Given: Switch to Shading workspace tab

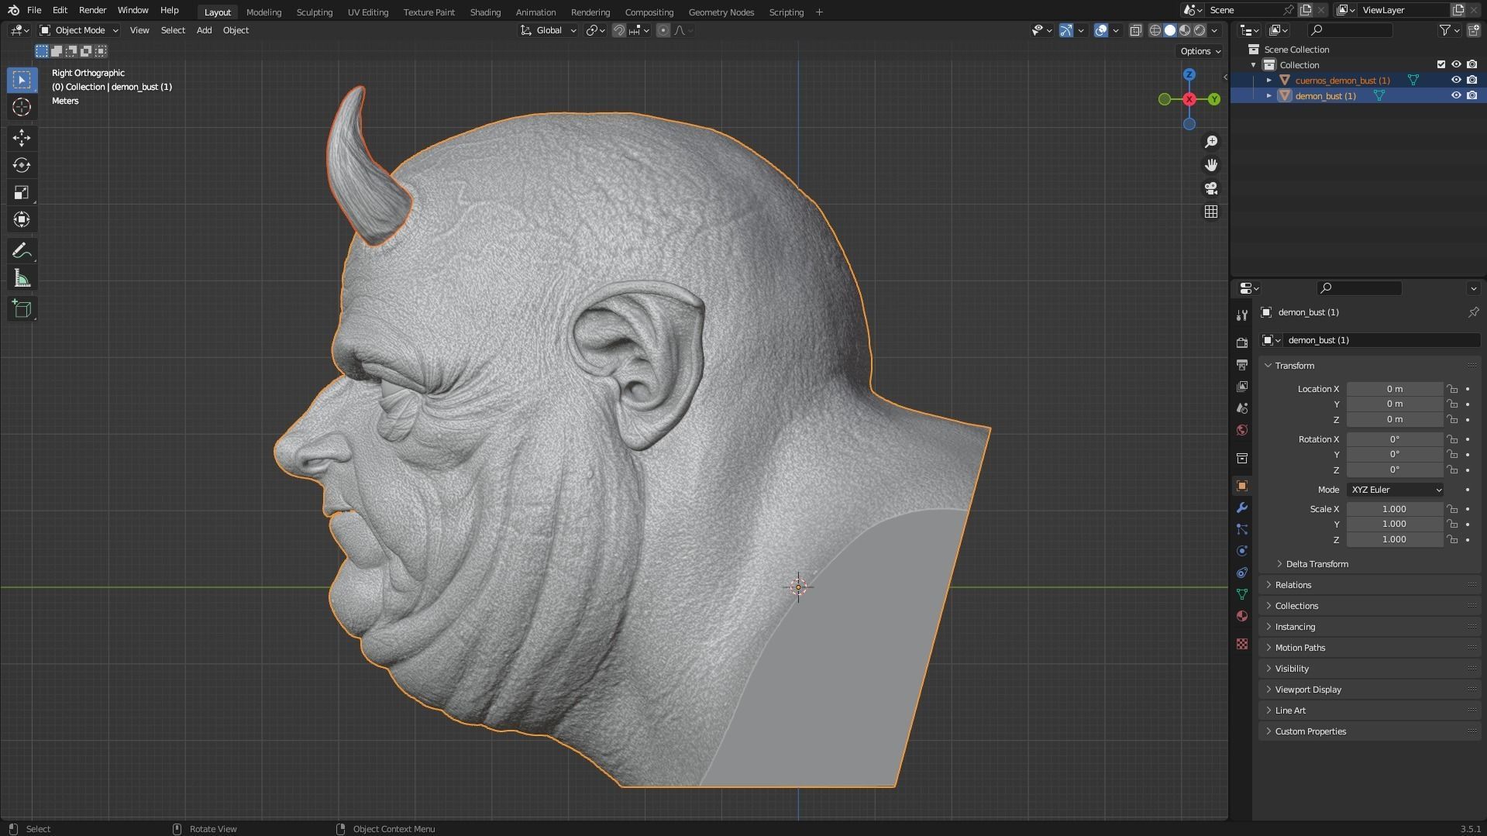Looking at the screenshot, I should (x=485, y=12).
